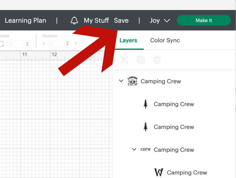Click Save in the header
The image size is (236, 178).
[121, 20]
